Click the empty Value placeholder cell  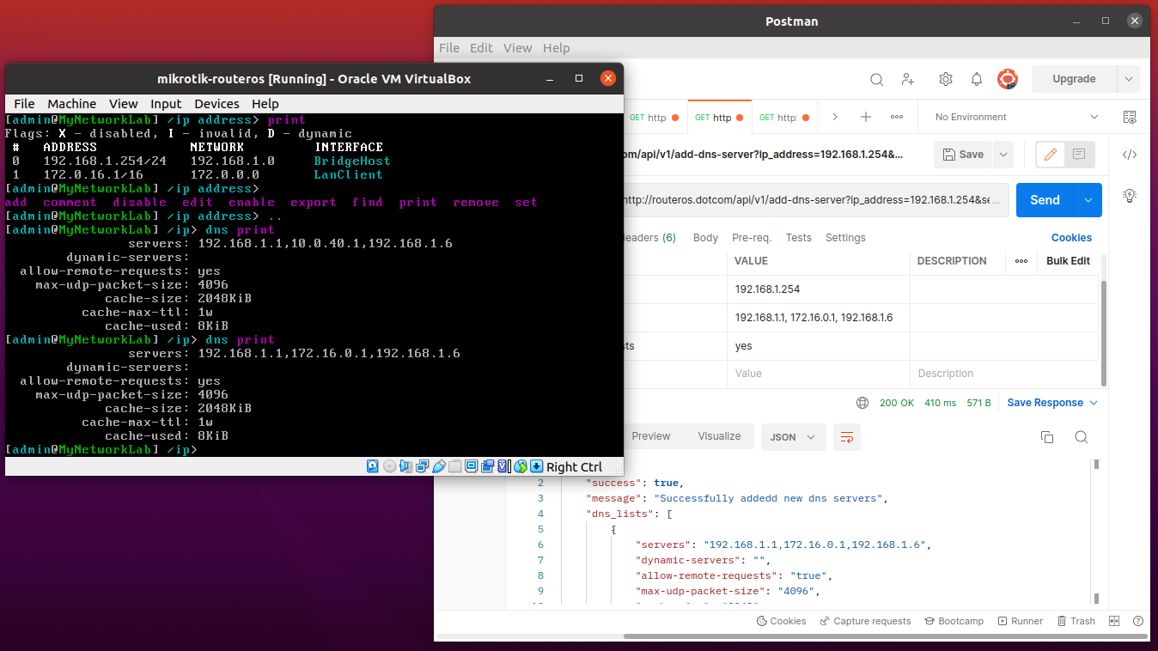coord(819,374)
